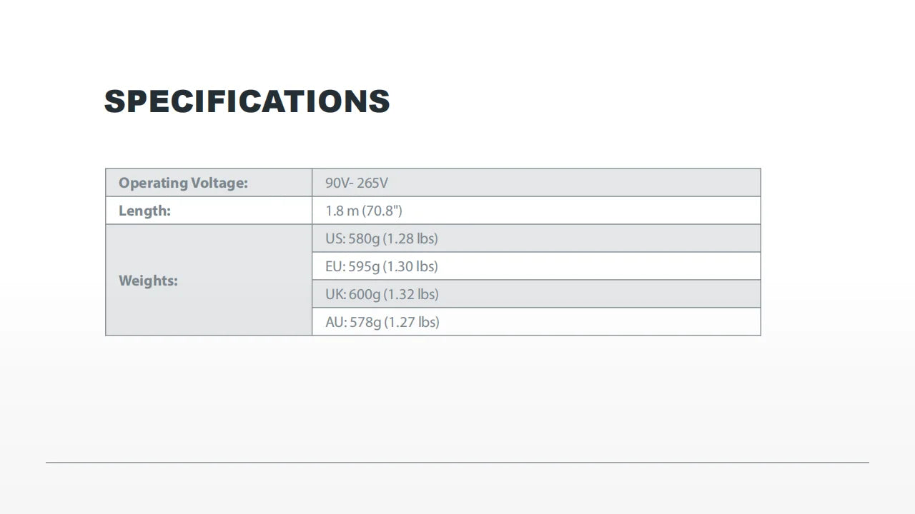Screen dimensions: 915x514
Task: Click the '1.30 lbs' weight conversion
Action: [411, 266]
